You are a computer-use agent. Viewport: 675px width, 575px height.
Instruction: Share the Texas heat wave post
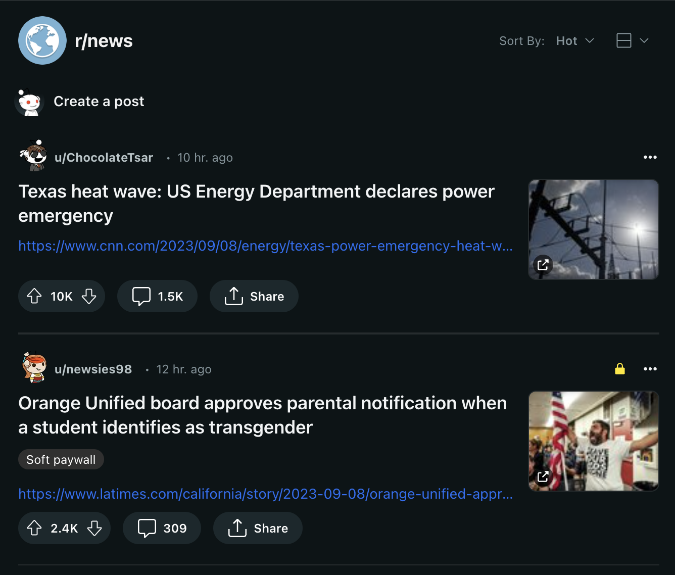[x=254, y=296]
